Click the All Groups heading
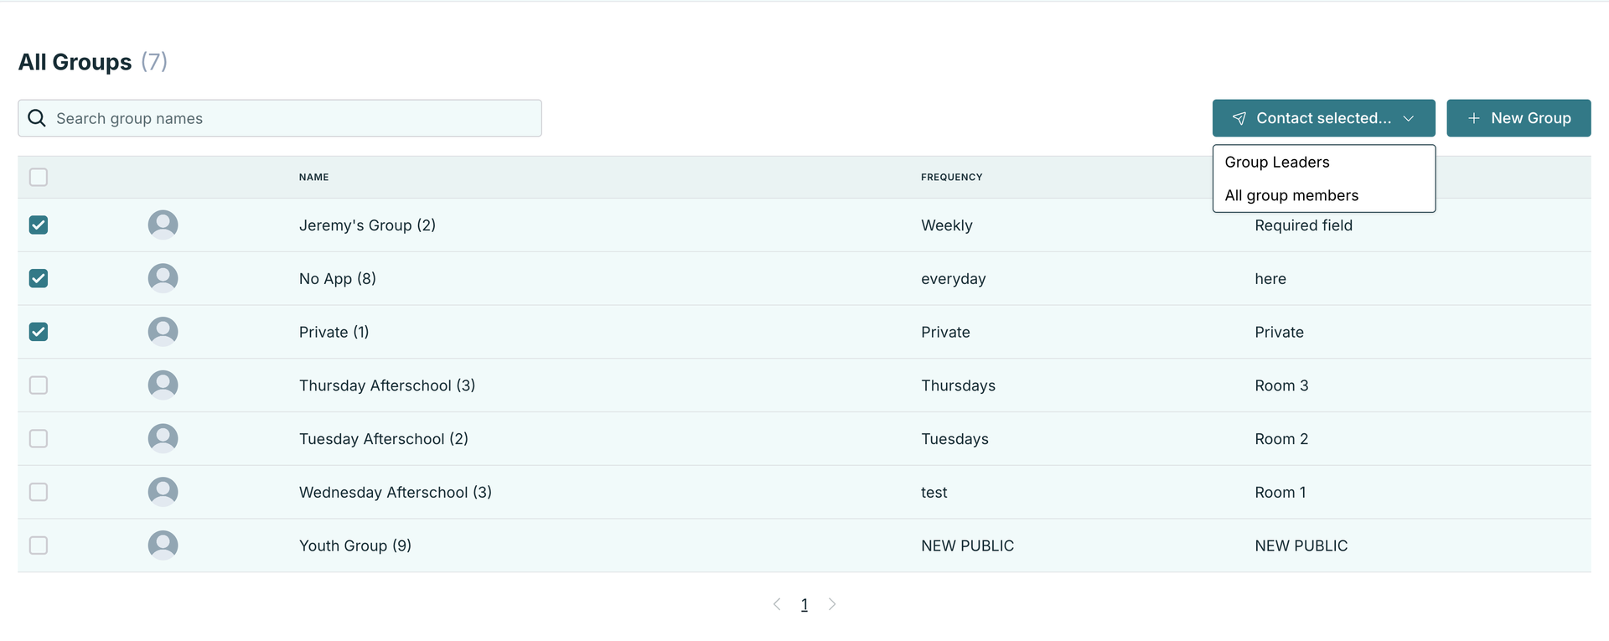1609x641 pixels. pos(75,62)
